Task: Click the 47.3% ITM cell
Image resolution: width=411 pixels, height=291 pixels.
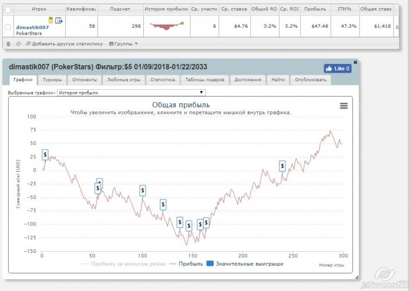Action: 345,26
